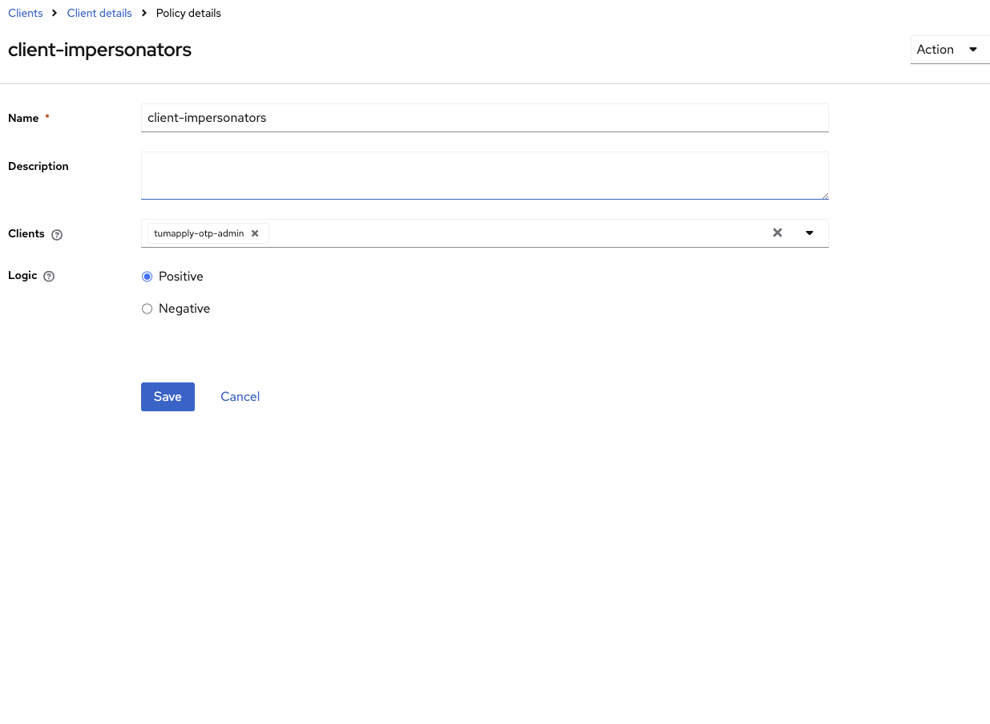Click the client-impersonators page heading
Screen dimensions: 990x724
[x=99, y=50]
